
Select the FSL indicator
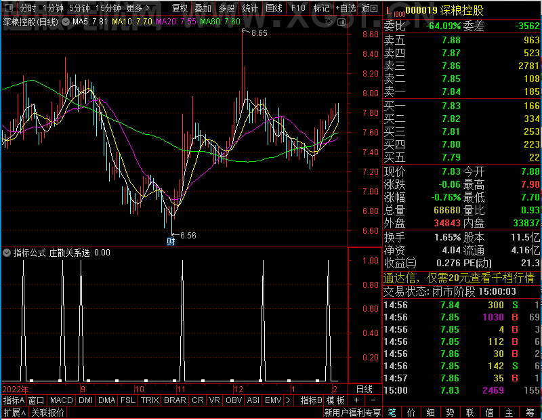(128, 400)
